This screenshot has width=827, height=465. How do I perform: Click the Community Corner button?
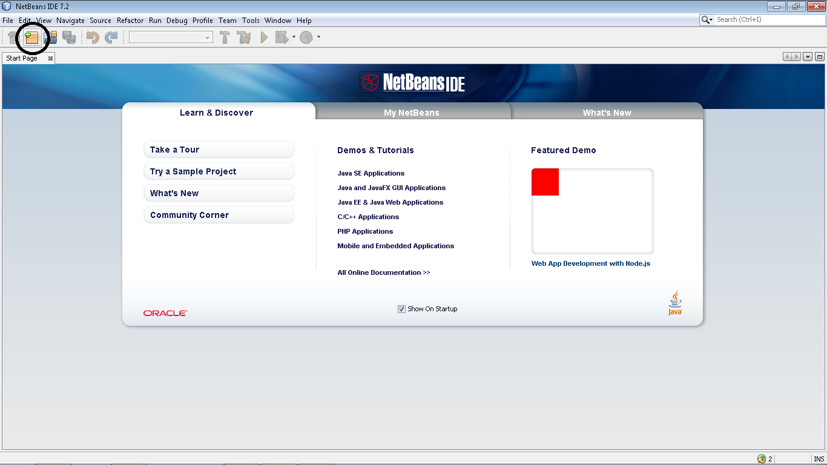219,215
